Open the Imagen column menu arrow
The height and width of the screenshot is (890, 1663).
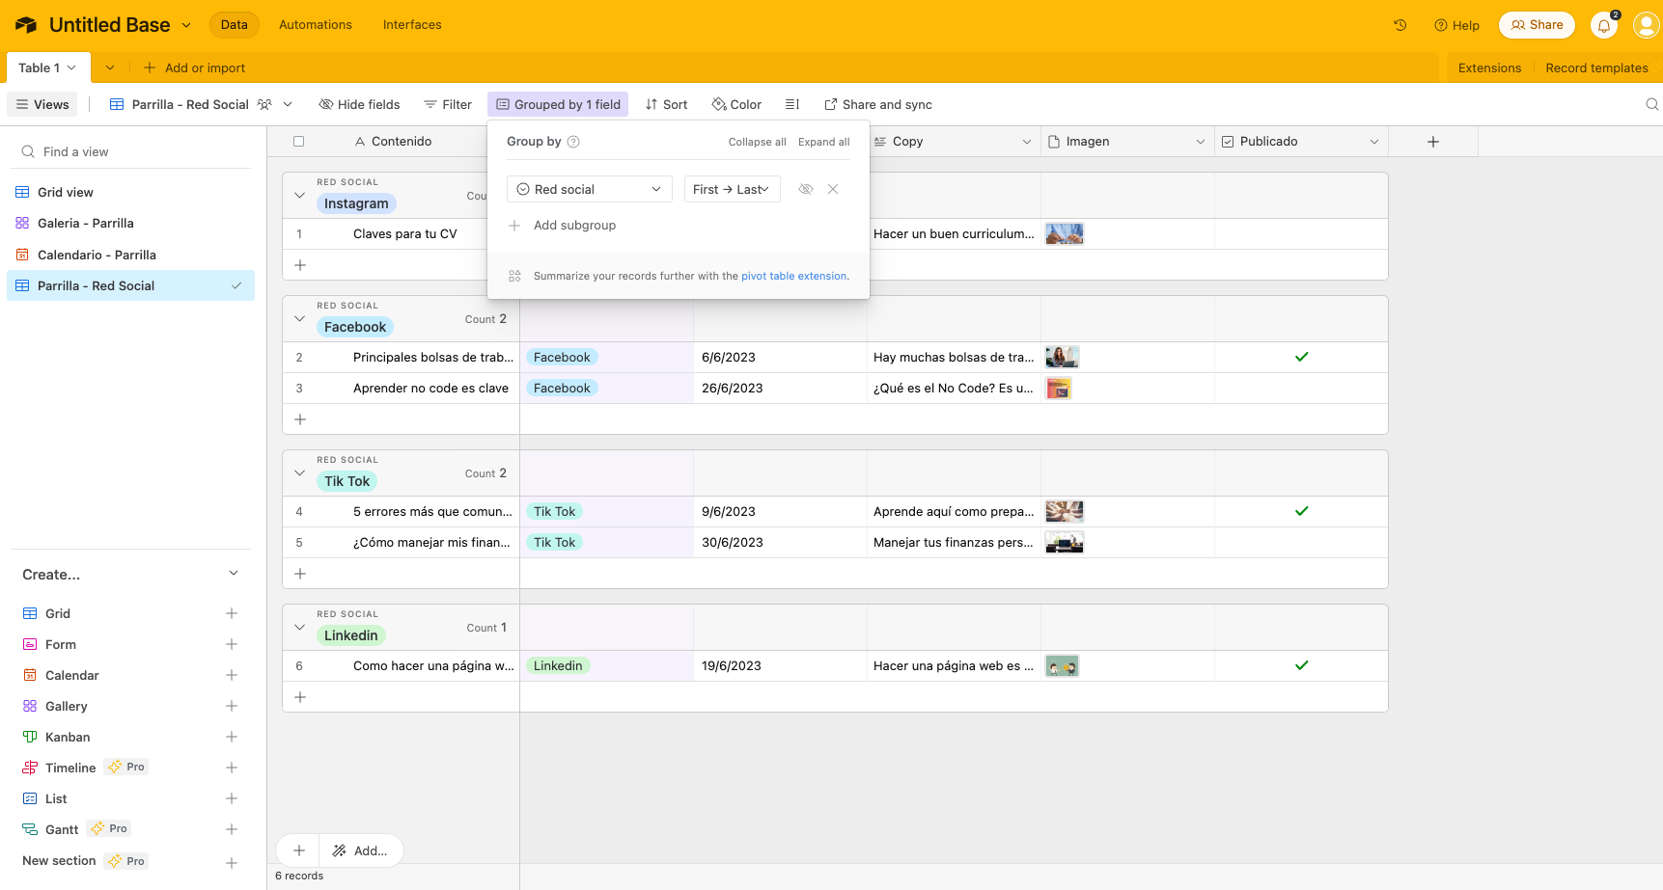click(x=1201, y=142)
